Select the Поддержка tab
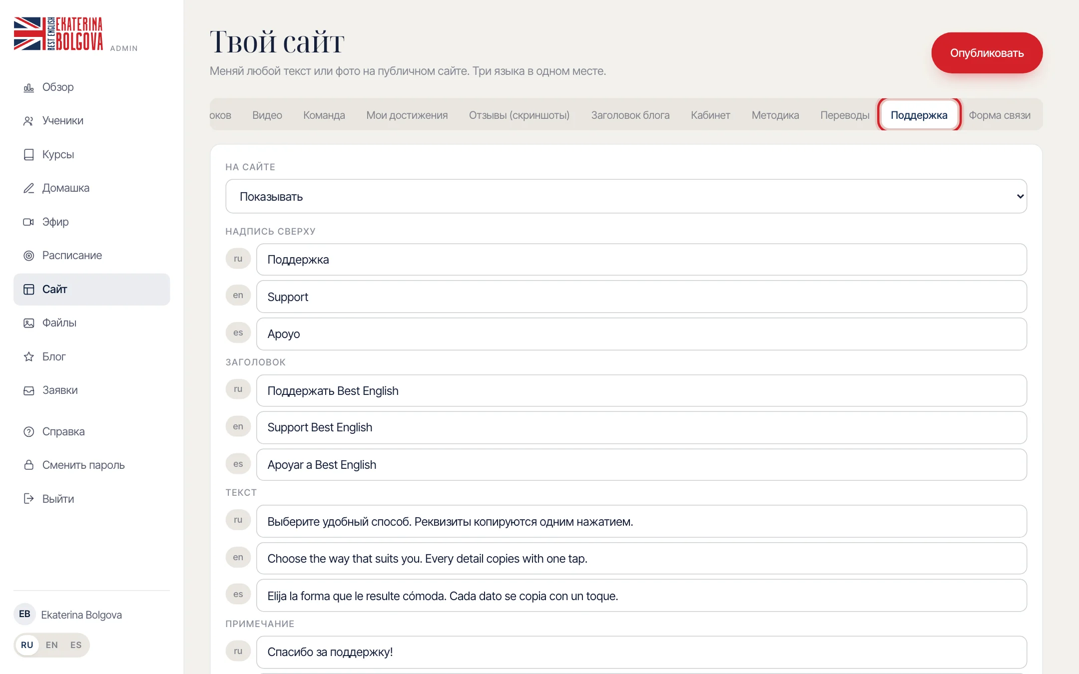Screen dimensions: 1079x674 point(919,115)
